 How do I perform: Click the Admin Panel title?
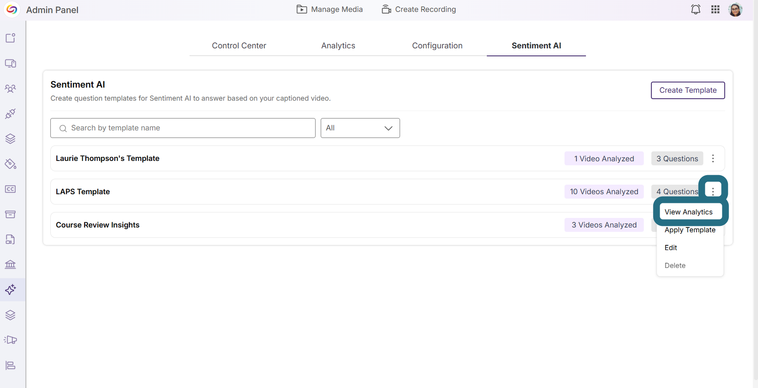(x=52, y=10)
